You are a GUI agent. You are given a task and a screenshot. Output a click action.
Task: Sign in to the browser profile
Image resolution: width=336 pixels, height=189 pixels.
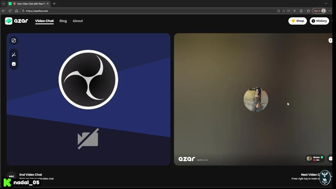(319, 11)
